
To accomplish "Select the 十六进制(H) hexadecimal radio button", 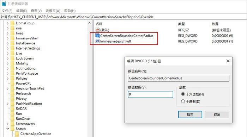I will coord(183,94).
